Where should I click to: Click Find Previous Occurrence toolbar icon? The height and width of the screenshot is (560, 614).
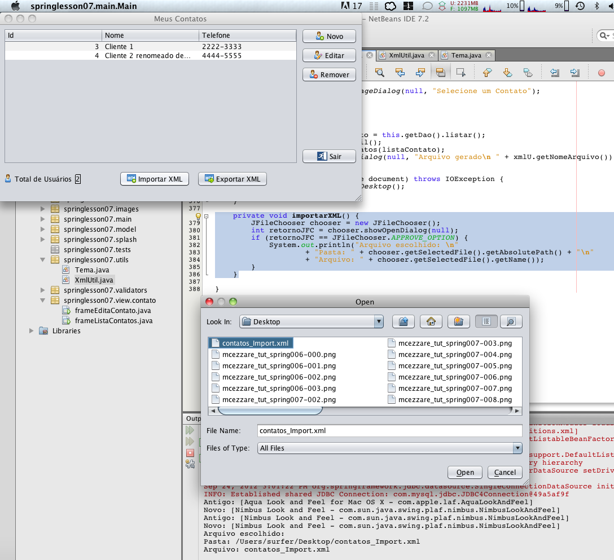400,72
